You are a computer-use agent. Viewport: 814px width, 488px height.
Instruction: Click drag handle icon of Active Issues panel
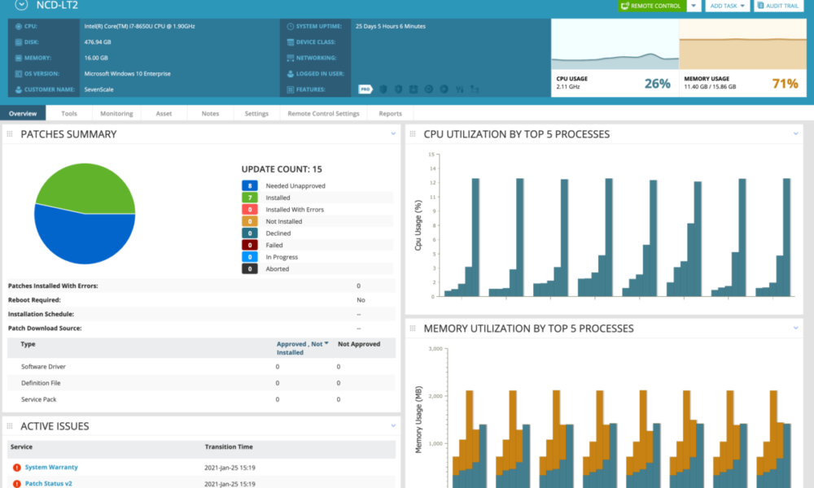point(10,426)
